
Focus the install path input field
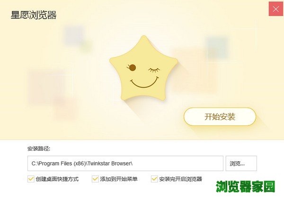pos(125,164)
